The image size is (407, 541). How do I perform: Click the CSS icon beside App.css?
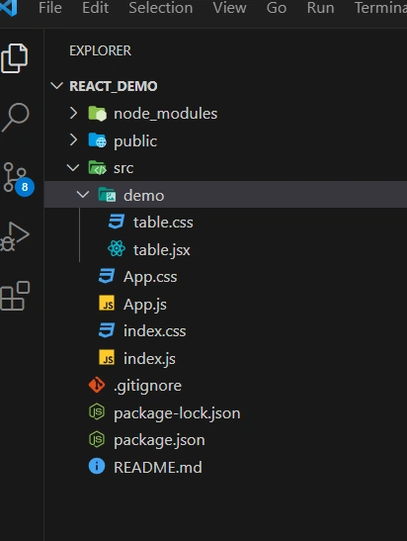point(107,276)
